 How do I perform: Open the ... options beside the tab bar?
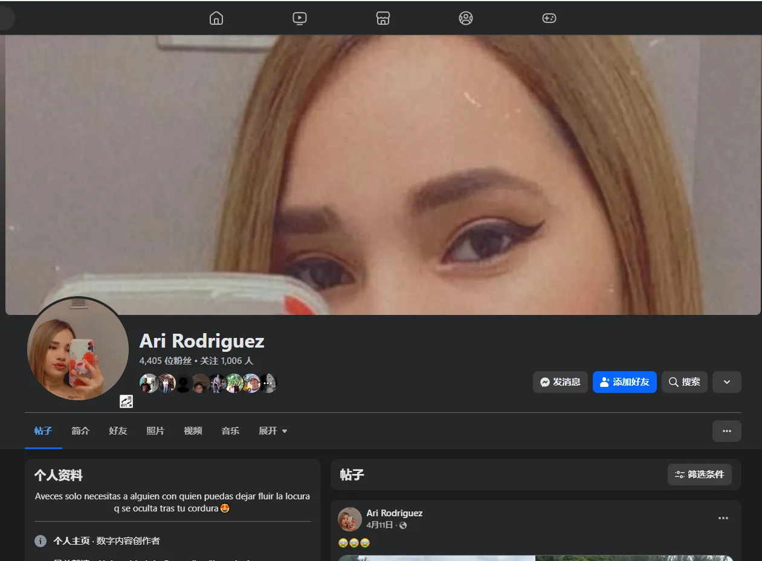(x=726, y=430)
